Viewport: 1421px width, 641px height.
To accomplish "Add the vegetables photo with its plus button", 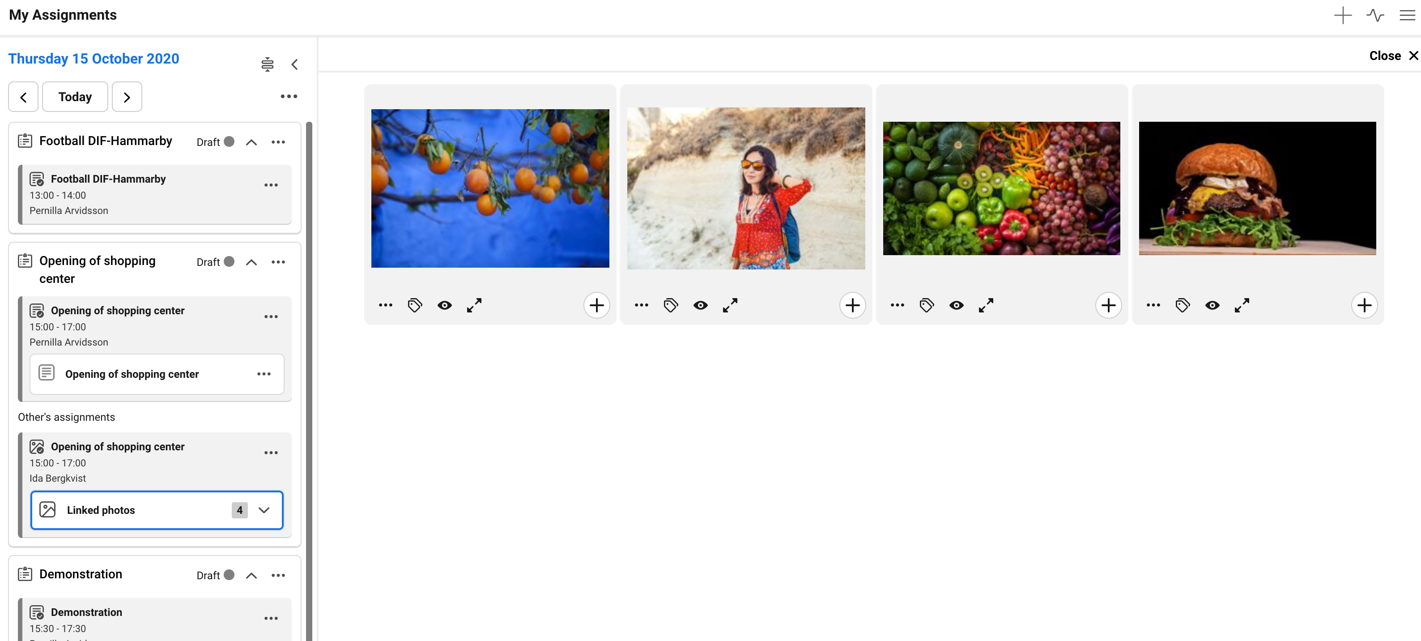I will (1108, 305).
